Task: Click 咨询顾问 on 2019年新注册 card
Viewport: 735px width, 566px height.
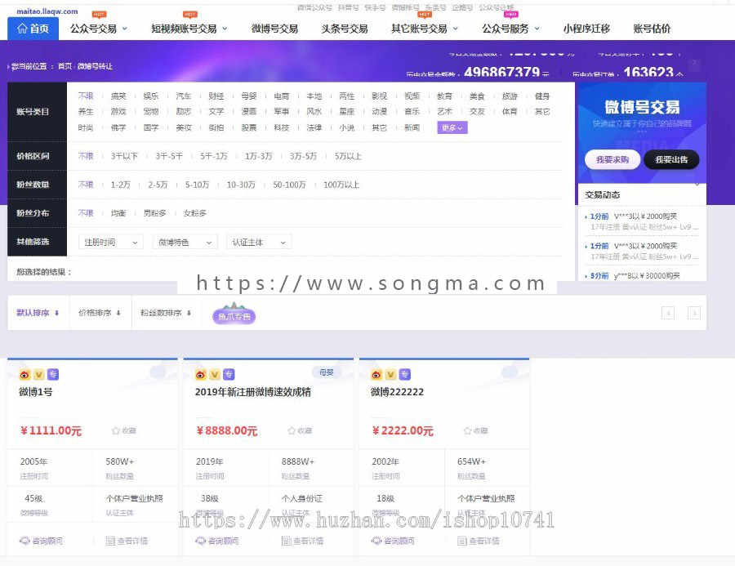Action: click(x=217, y=541)
